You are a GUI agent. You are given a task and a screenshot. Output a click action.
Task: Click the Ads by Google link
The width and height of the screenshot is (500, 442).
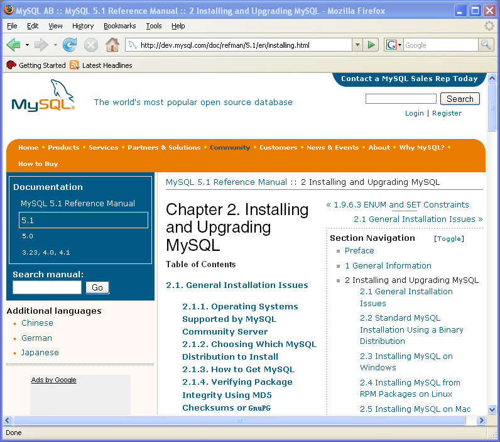click(x=53, y=380)
